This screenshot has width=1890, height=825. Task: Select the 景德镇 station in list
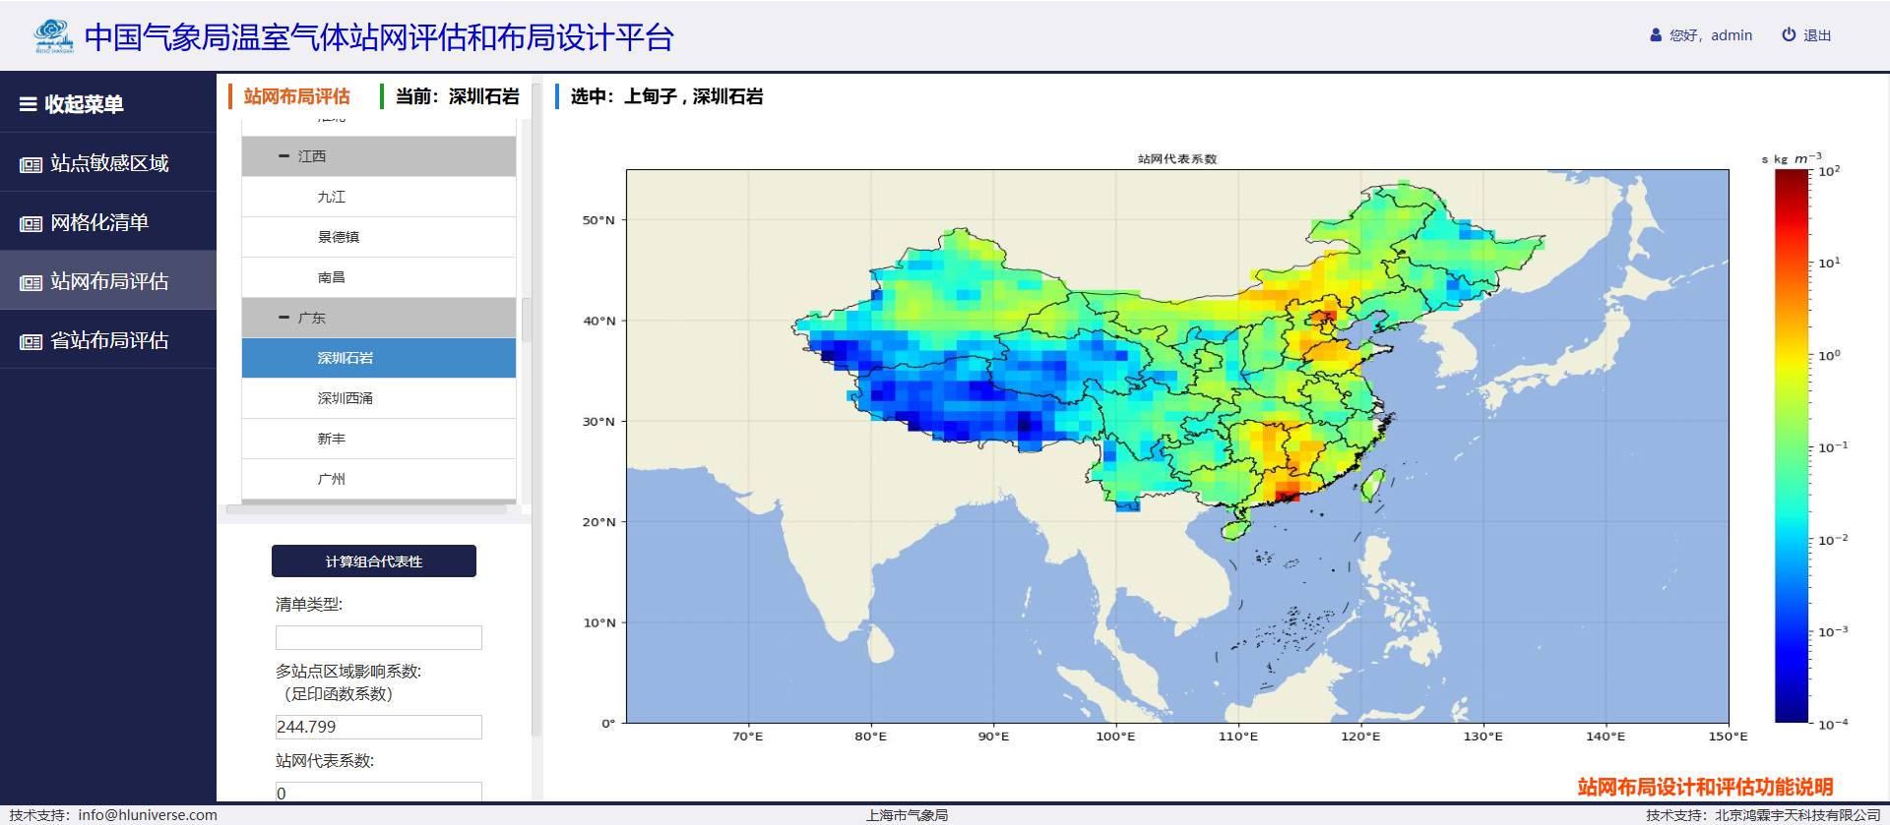pos(338,237)
